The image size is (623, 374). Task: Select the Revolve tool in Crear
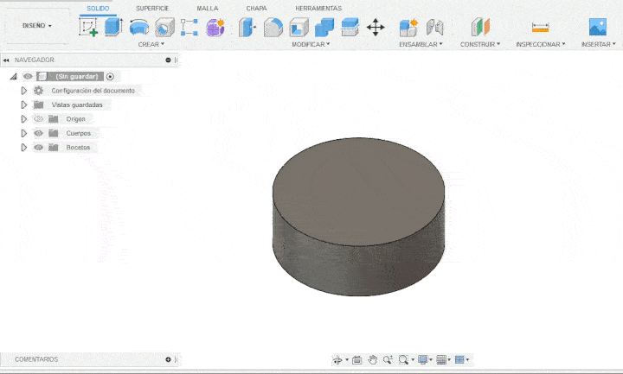pos(138,28)
